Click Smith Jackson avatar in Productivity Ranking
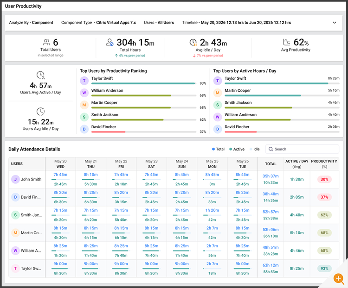 pyautogui.click(x=84, y=117)
